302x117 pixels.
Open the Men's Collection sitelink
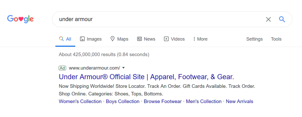tap(204, 101)
